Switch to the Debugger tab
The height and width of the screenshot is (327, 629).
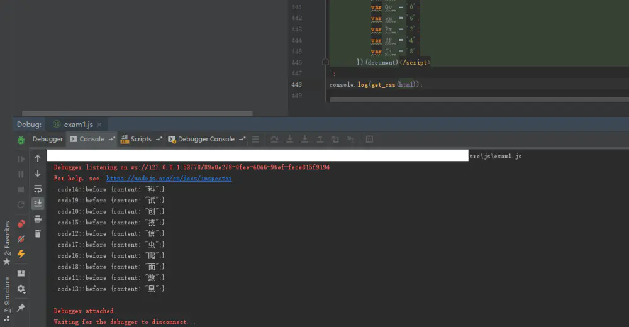coord(48,139)
